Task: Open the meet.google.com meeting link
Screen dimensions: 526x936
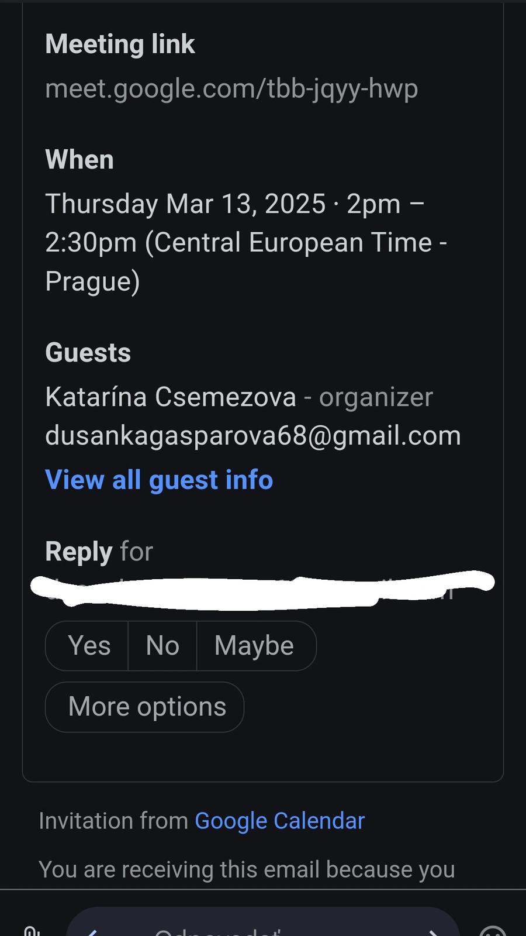Action: 231,88
